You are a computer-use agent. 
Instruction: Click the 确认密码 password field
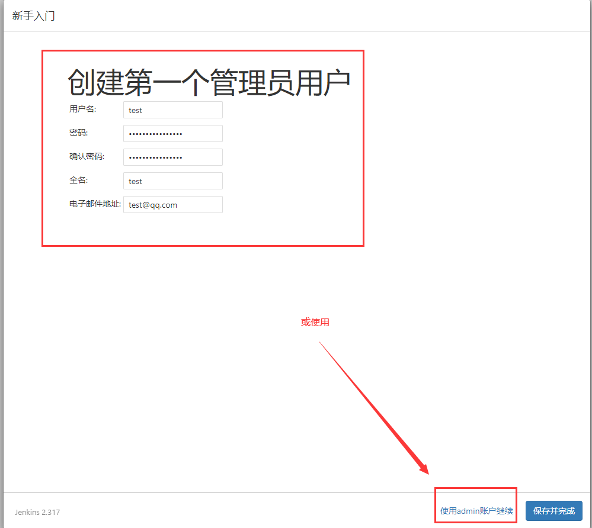point(173,157)
